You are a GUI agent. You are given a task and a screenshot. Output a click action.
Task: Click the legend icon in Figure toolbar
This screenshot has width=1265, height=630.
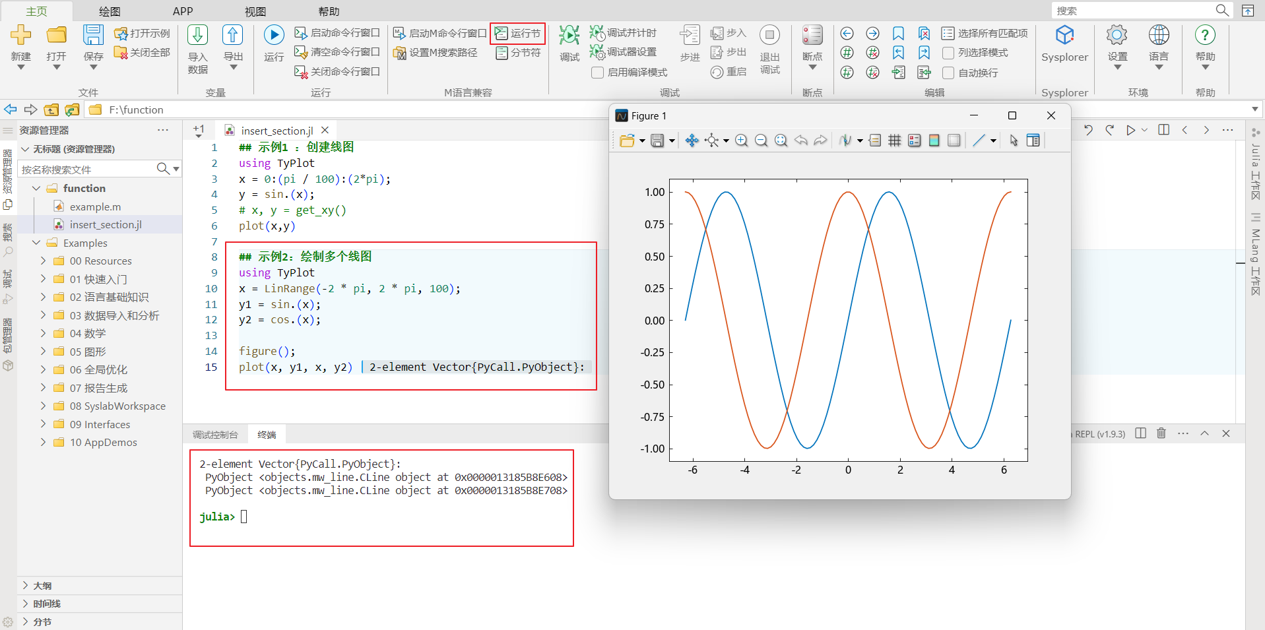914,141
